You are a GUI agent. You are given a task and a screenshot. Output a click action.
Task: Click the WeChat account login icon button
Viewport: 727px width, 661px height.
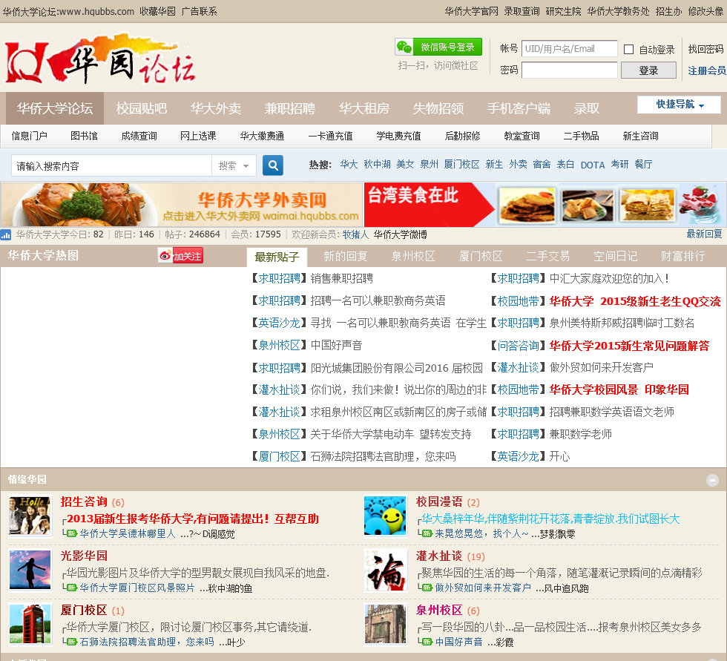pyautogui.click(x=438, y=47)
